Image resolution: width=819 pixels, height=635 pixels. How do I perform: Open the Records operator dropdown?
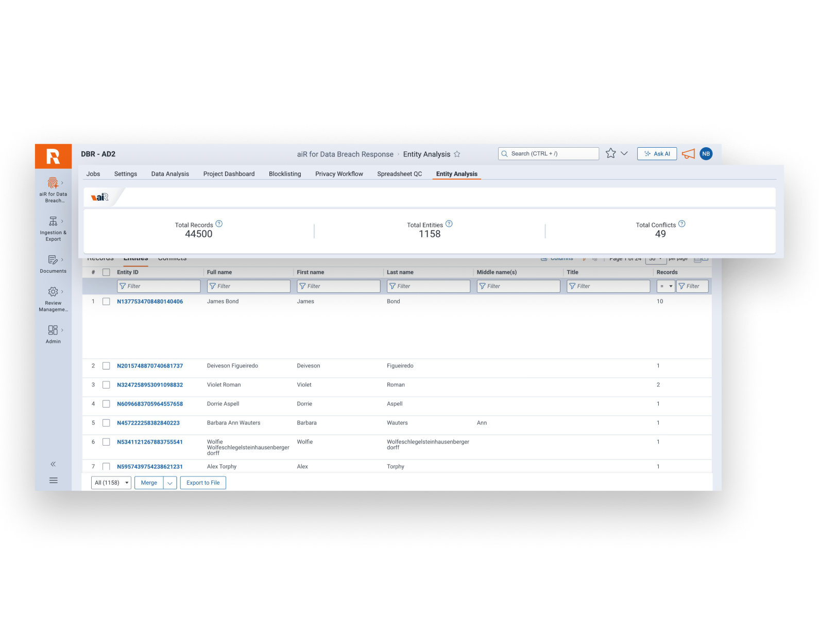point(666,286)
